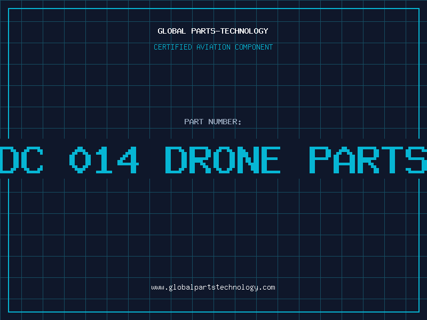Select the 'CERTIFIED AVIATION COMPONENT' subtitle
The width and height of the screenshot is (427, 320).
(x=213, y=47)
